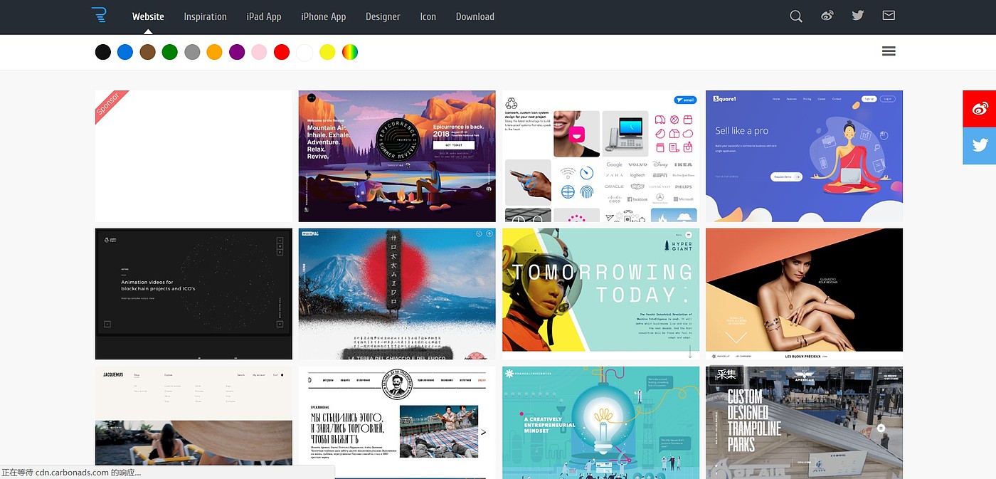
Task: Open the Icon tab
Action: 428,16
